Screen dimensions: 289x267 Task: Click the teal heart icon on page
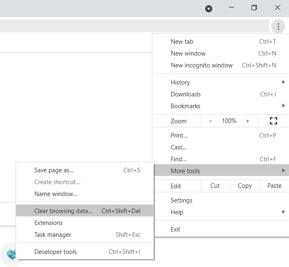click(11, 255)
